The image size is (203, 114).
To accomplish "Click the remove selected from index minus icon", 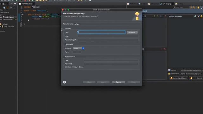I will [x=161, y=49].
